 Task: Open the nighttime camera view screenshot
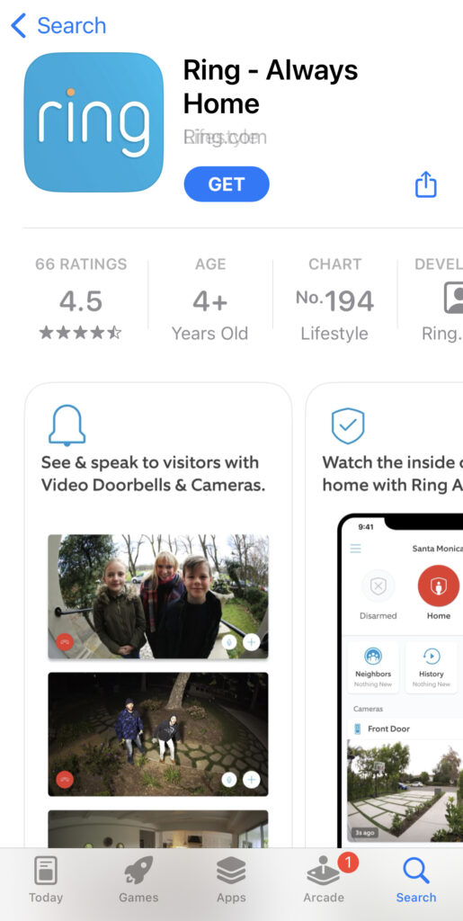[x=158, y=734]
